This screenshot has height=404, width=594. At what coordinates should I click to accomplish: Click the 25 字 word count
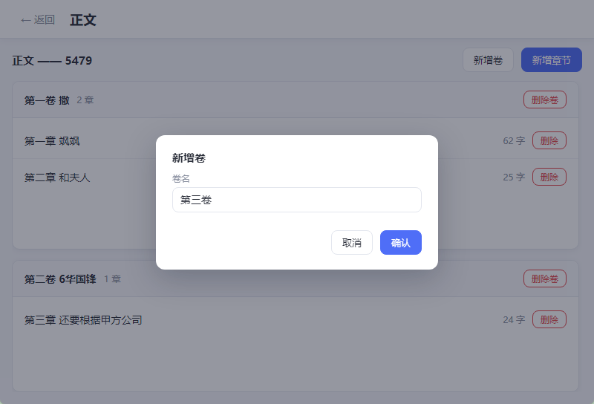tap(514, 177)
